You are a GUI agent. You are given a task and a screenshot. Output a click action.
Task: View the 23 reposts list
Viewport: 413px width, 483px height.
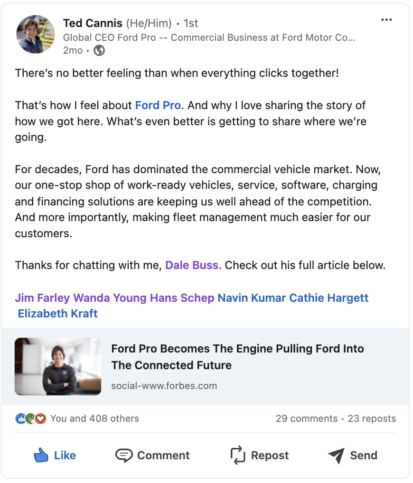tap(372, 418)
